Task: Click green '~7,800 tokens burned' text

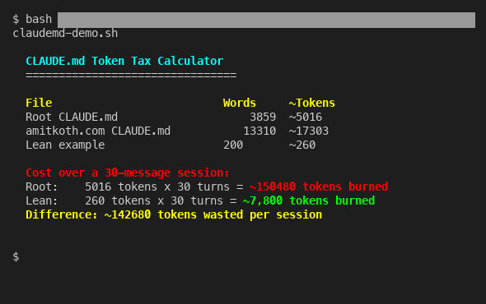Action: coord(309,200)
